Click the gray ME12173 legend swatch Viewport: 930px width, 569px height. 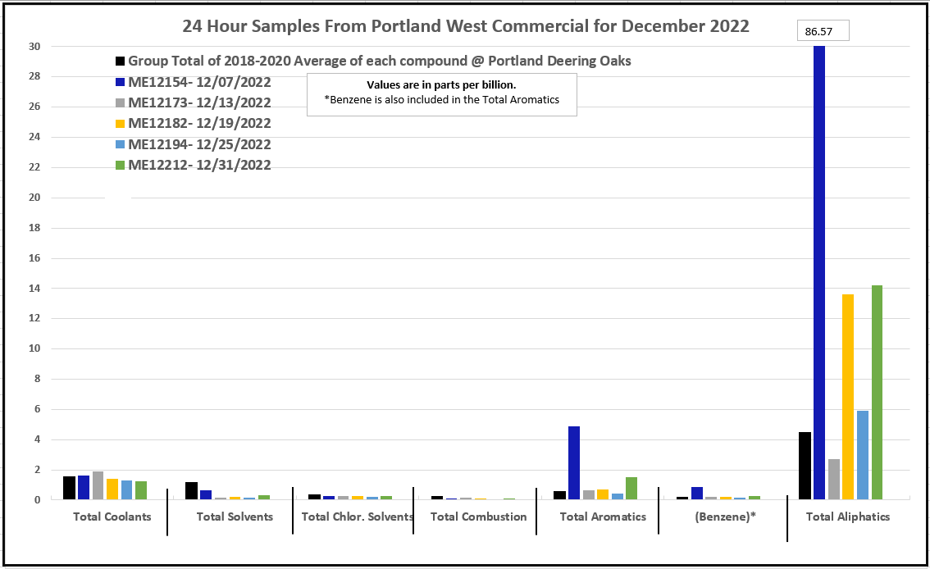(121, 103)
